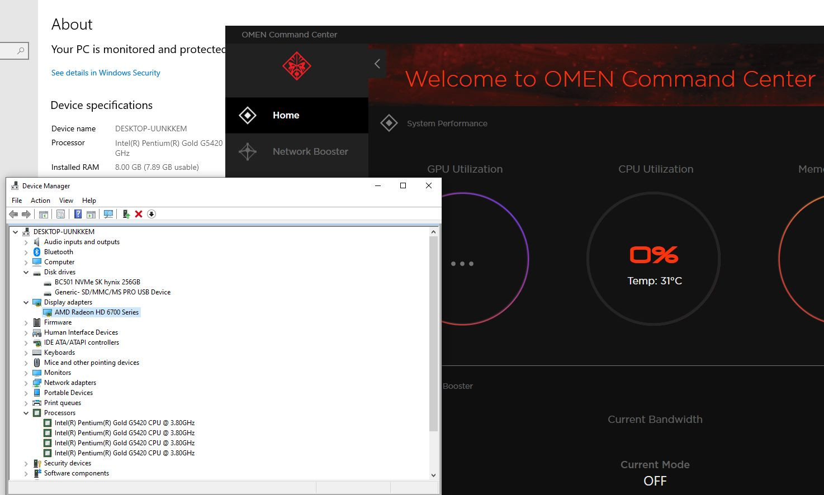Select the OMEN logo icon in sidebar
This screenshot has width=824, height=495.
(x=296, y=66)
